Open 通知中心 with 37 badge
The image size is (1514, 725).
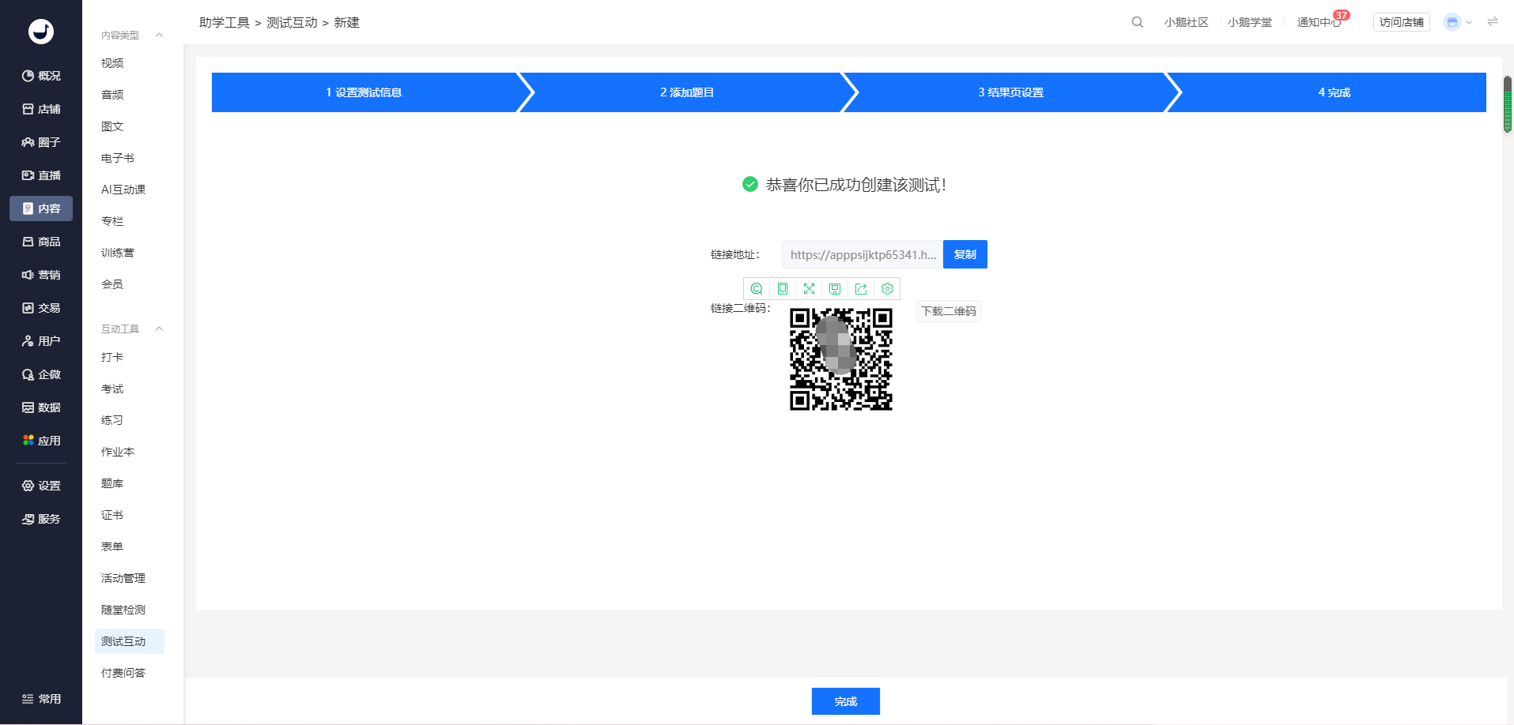(x=1320, y=22)
